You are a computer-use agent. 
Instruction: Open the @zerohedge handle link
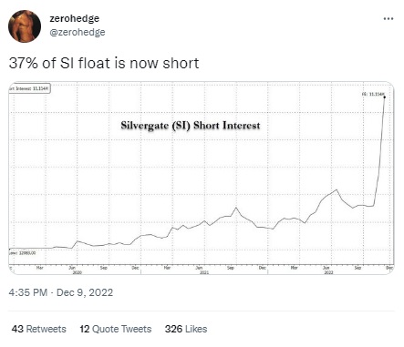(78, 32)
